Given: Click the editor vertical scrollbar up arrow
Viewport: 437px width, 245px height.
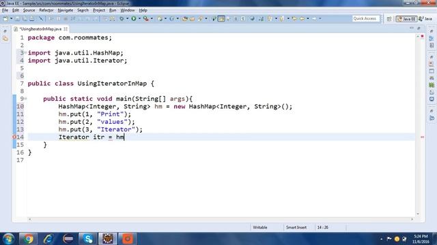Looking at the screenshot, I should coord(418,36).
